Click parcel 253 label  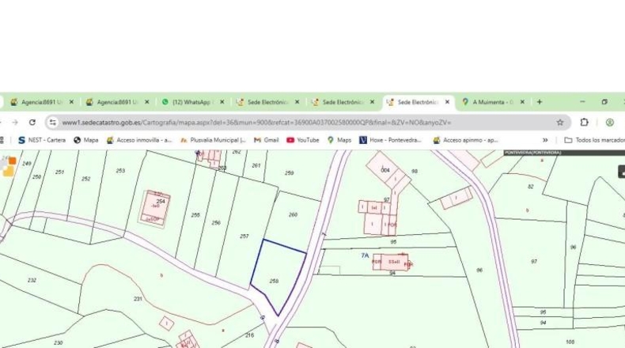point(120,171)
